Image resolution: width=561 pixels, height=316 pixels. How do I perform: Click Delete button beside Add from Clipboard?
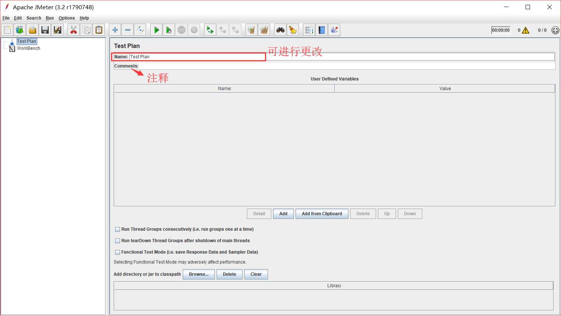[363, 214]
